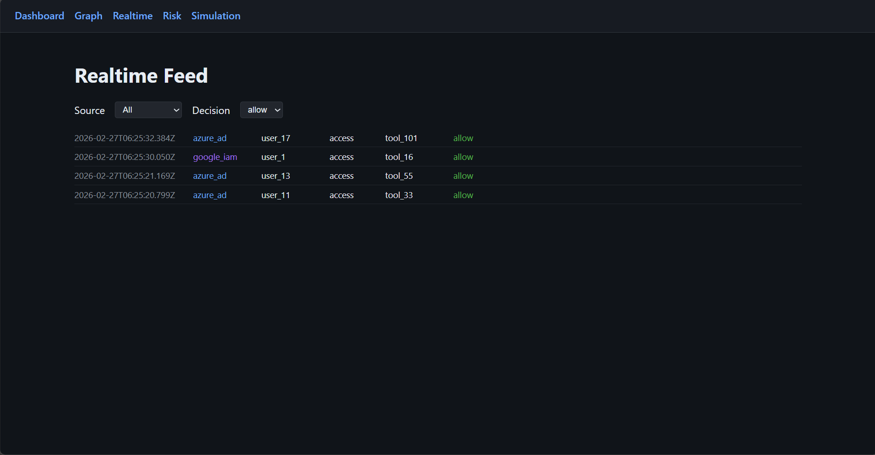
Task: Click the Realtime Feed heading
Action: tap(141, 75)
